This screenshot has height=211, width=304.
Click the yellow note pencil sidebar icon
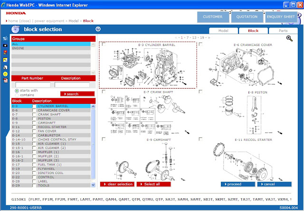point(5,60)
